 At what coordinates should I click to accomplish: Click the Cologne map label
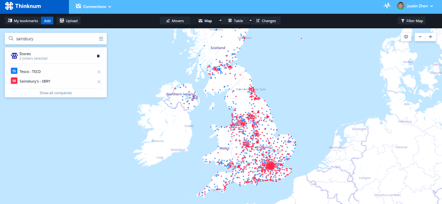point(365,178)
